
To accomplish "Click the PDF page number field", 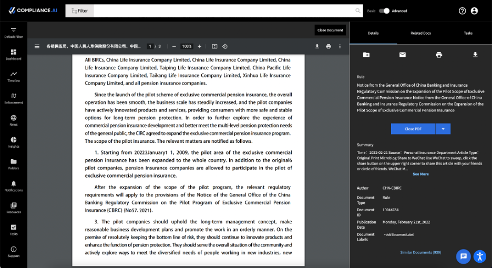I will 150,46.
